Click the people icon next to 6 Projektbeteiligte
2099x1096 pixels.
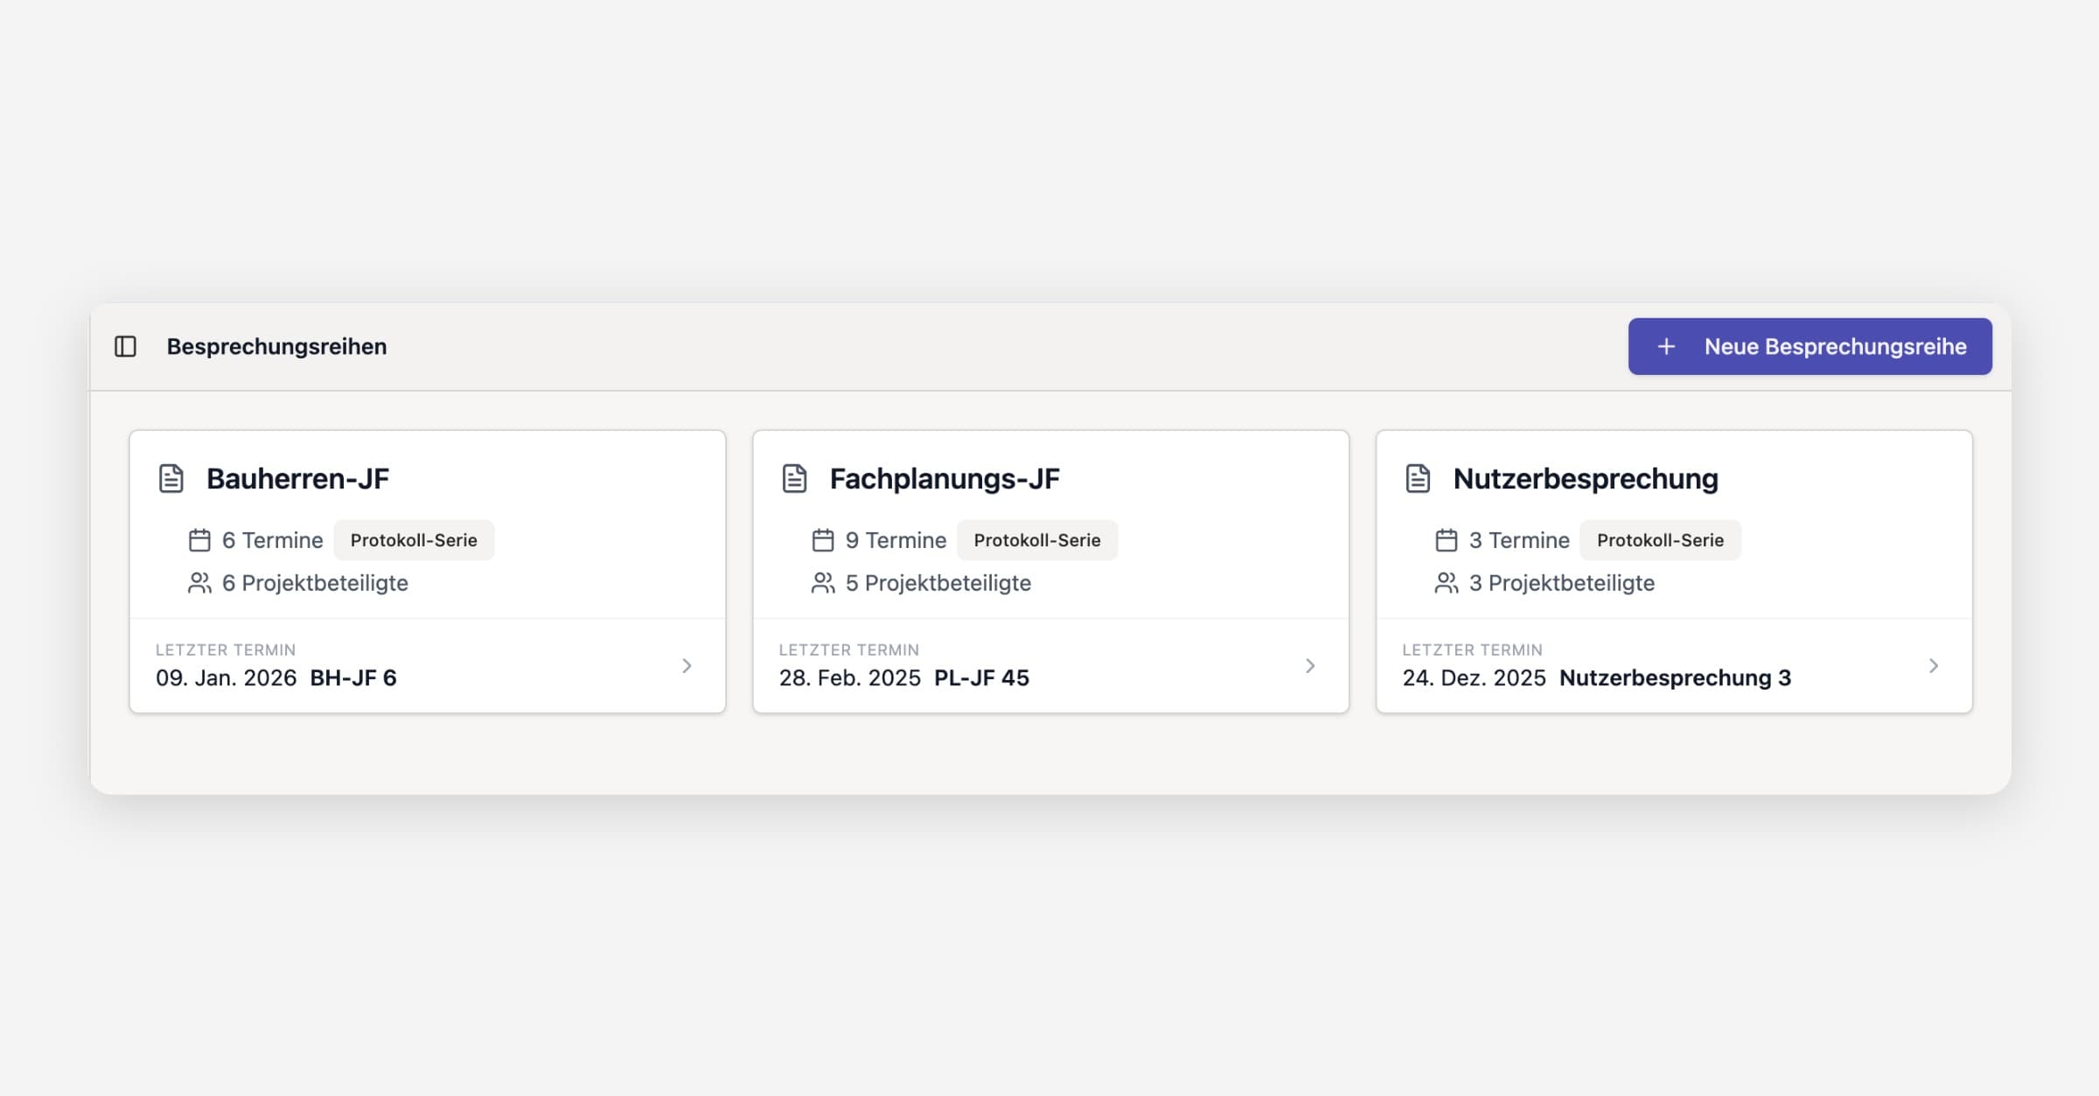(199, 583)
